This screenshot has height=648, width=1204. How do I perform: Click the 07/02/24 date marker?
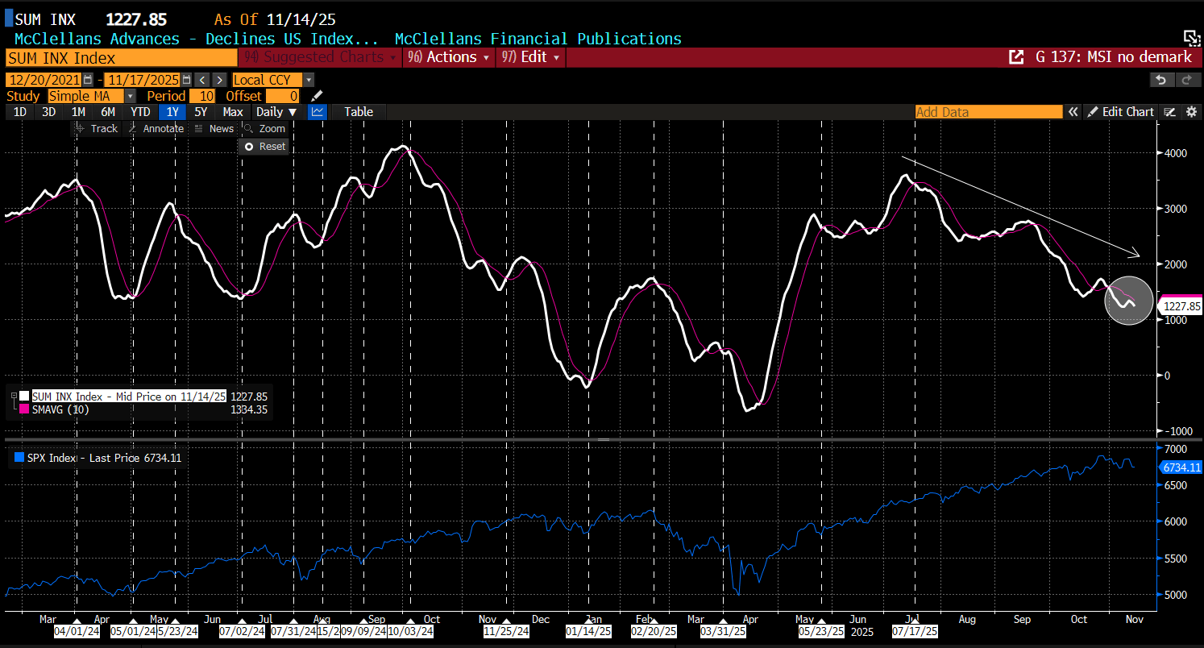coord(240,632)
